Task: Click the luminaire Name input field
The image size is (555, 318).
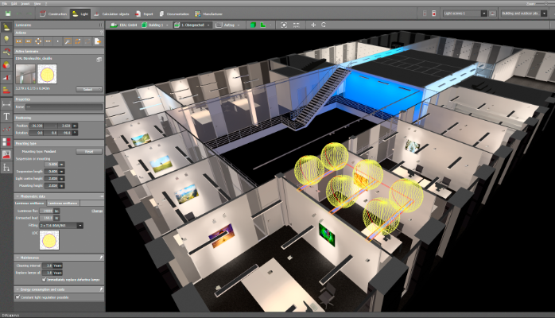Action: (64, 106)
